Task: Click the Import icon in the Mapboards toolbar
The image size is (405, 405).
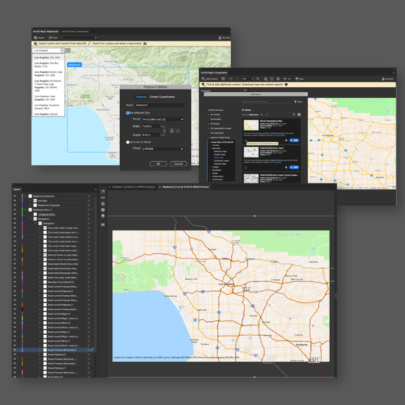Action: (36, 38)
